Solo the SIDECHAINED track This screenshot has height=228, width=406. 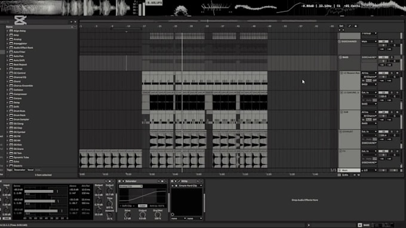pyautogui.click(x=392, y=42)
